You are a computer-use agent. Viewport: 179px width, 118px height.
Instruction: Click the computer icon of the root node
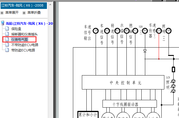click(x=3, y=23)
